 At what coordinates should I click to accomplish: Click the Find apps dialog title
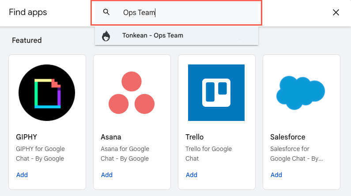(28, 12)
